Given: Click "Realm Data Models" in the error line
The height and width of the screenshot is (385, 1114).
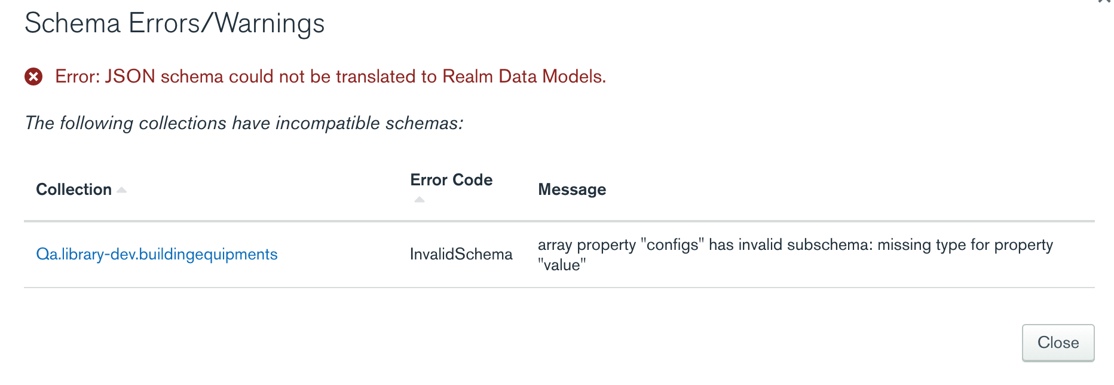Looking at the screenshot, I should click(524, 77).
